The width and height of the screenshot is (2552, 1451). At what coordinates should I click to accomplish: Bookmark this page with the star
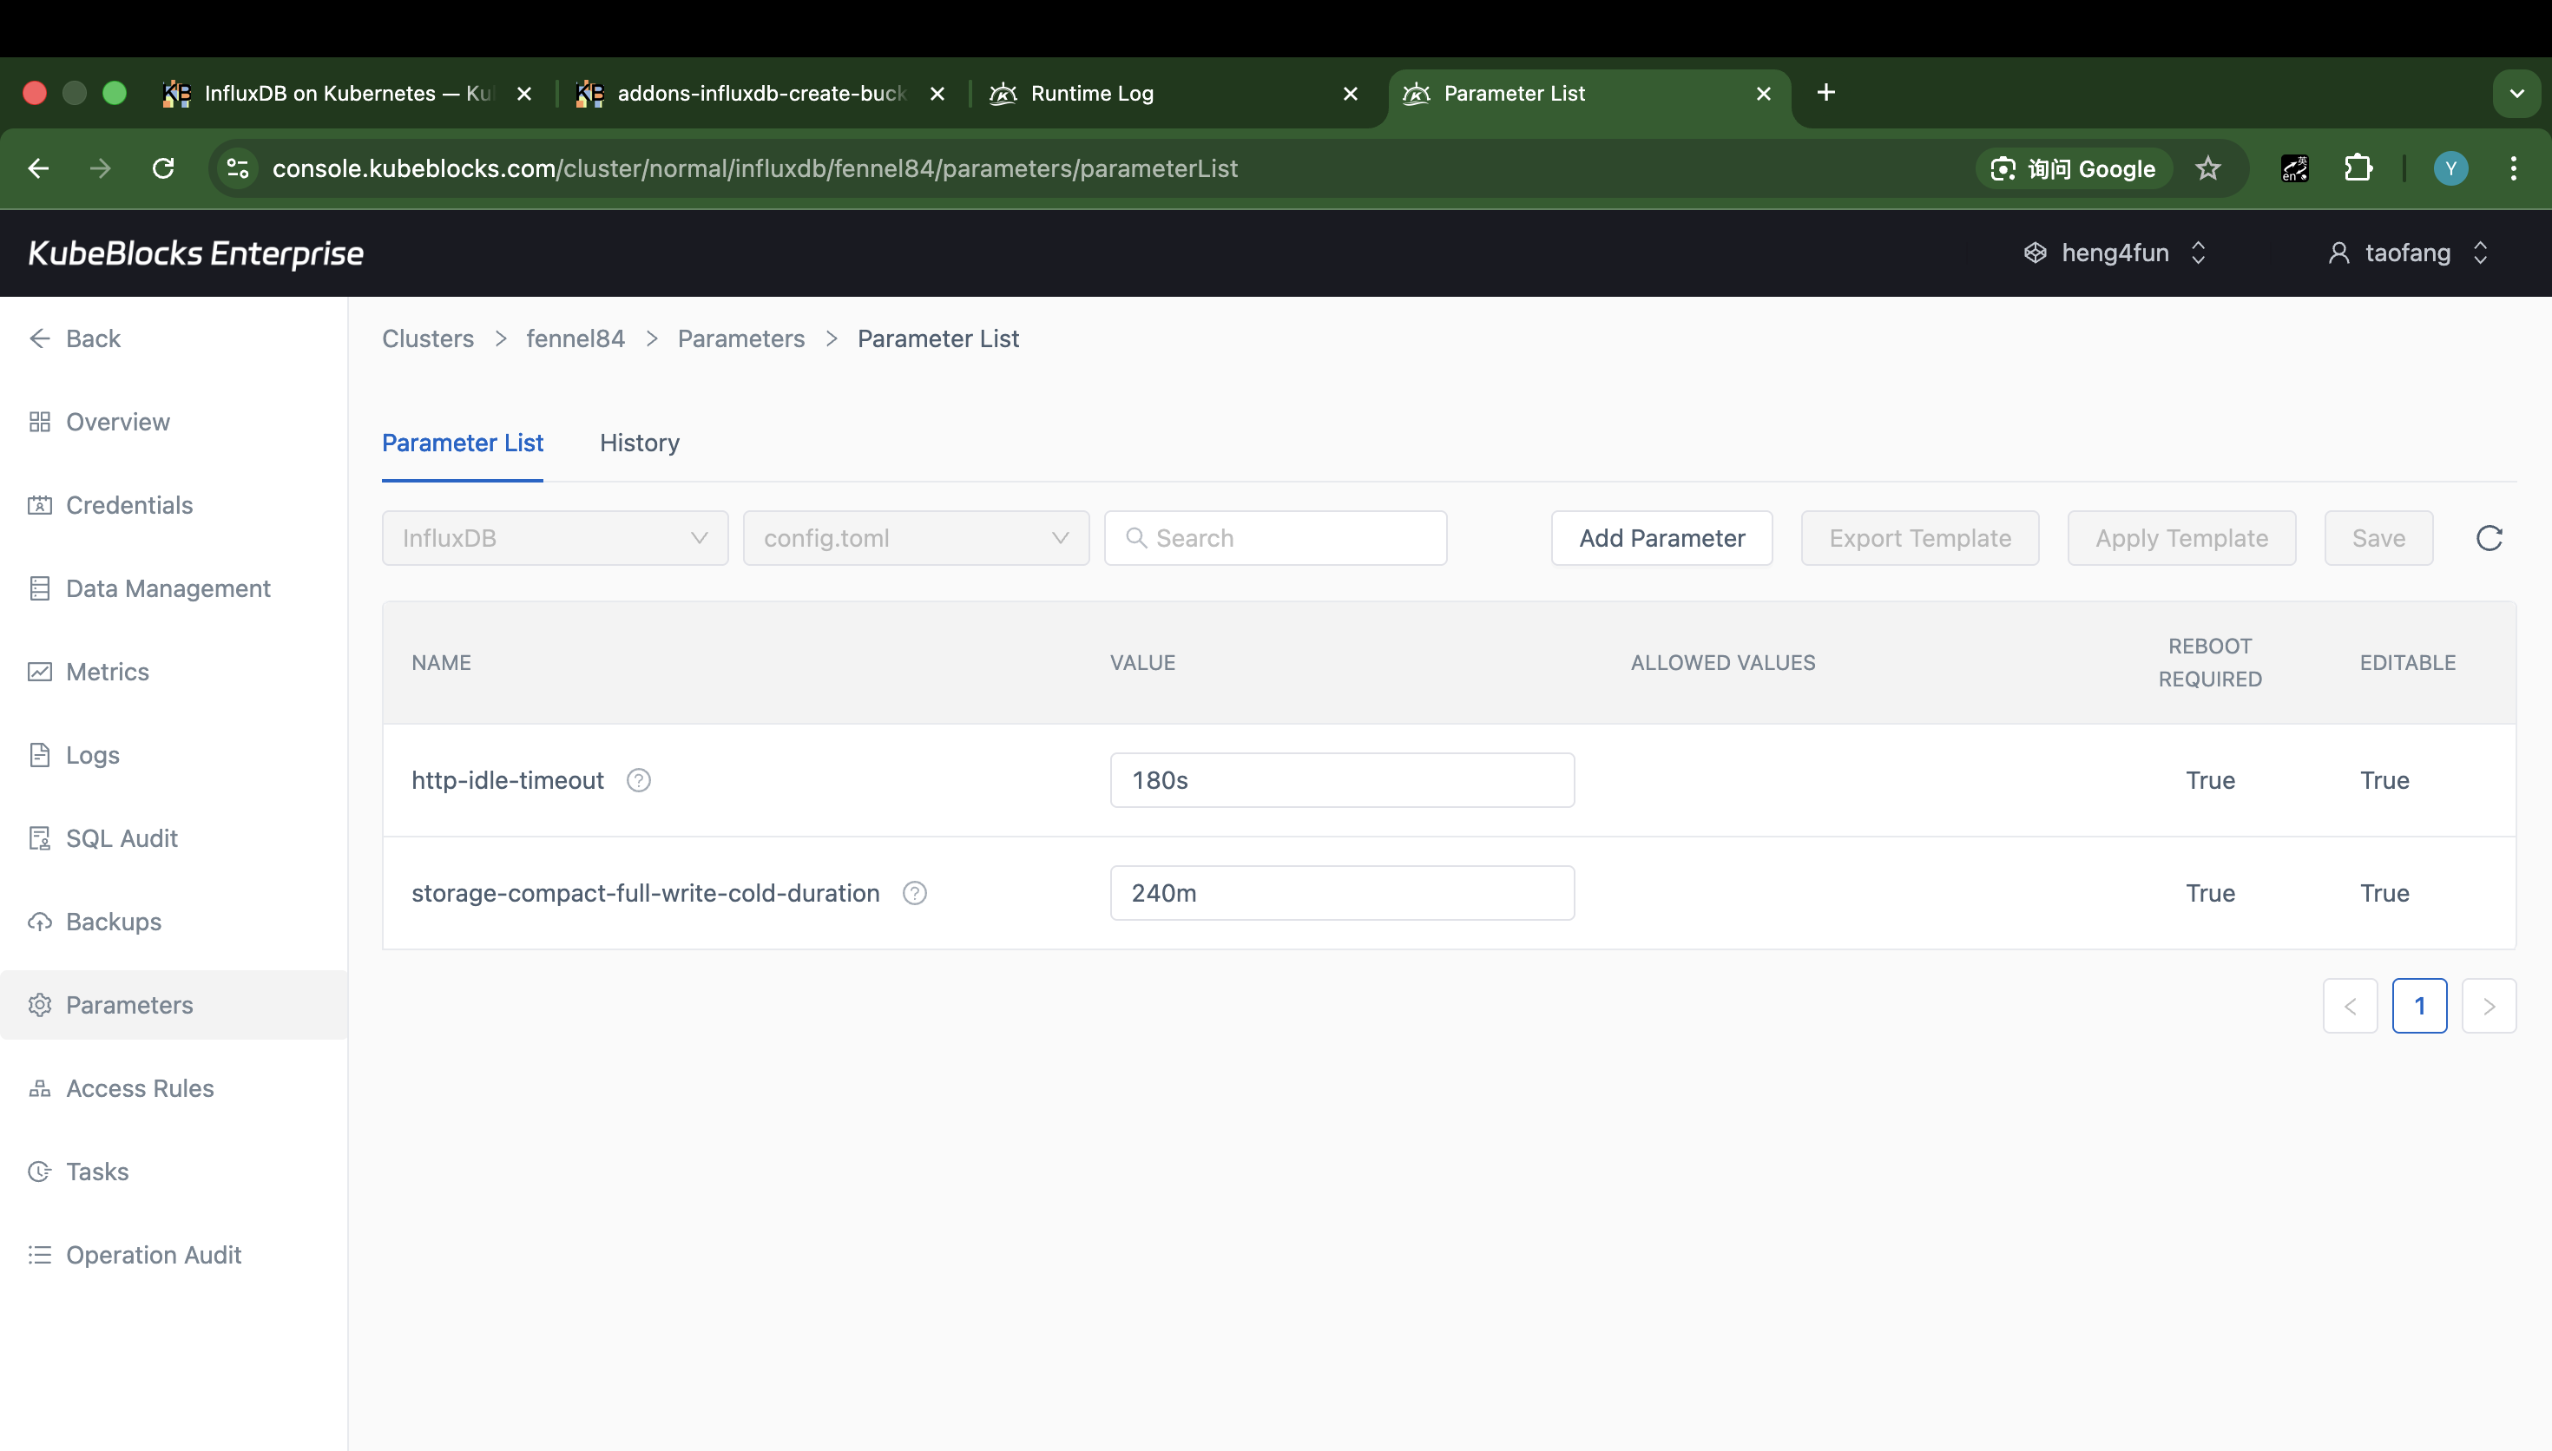click(x=2208, y=168)
